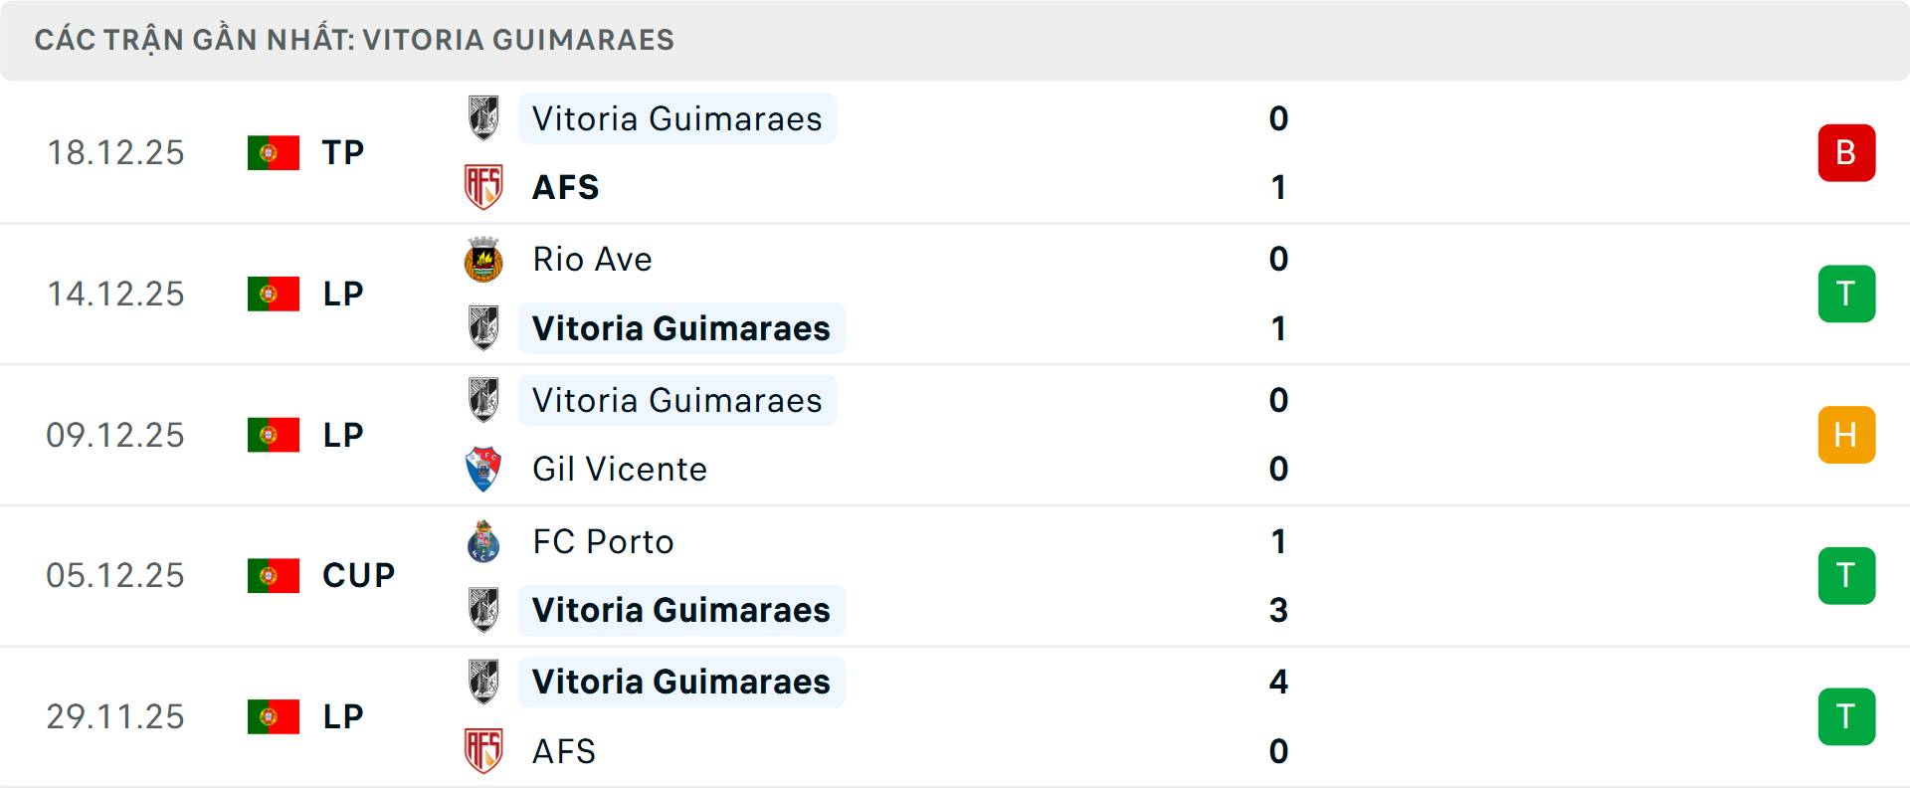
Task: Click the Rio Ave club logo
Action: [484, 260]
